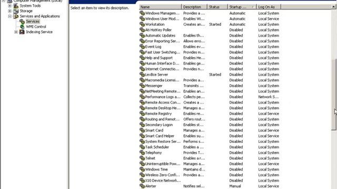This screenshot has width=337, height=189.
Task: Click the WMI Control tree icon
Action: 22,27
